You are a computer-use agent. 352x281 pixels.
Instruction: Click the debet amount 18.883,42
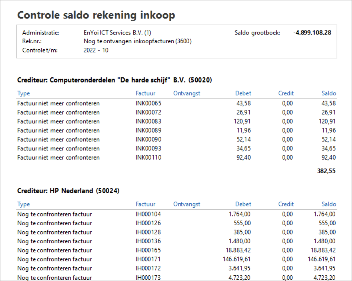(238, 250)
